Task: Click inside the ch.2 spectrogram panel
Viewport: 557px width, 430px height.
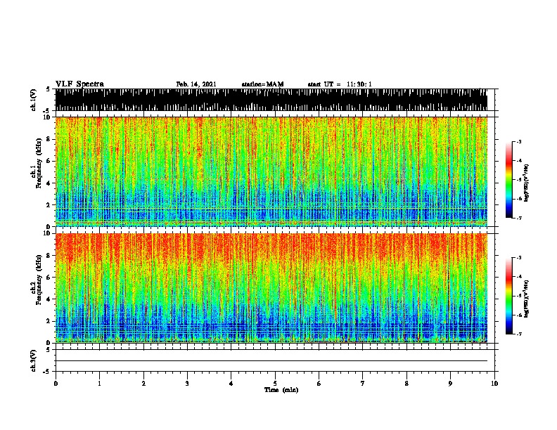Action: point(271,288)
